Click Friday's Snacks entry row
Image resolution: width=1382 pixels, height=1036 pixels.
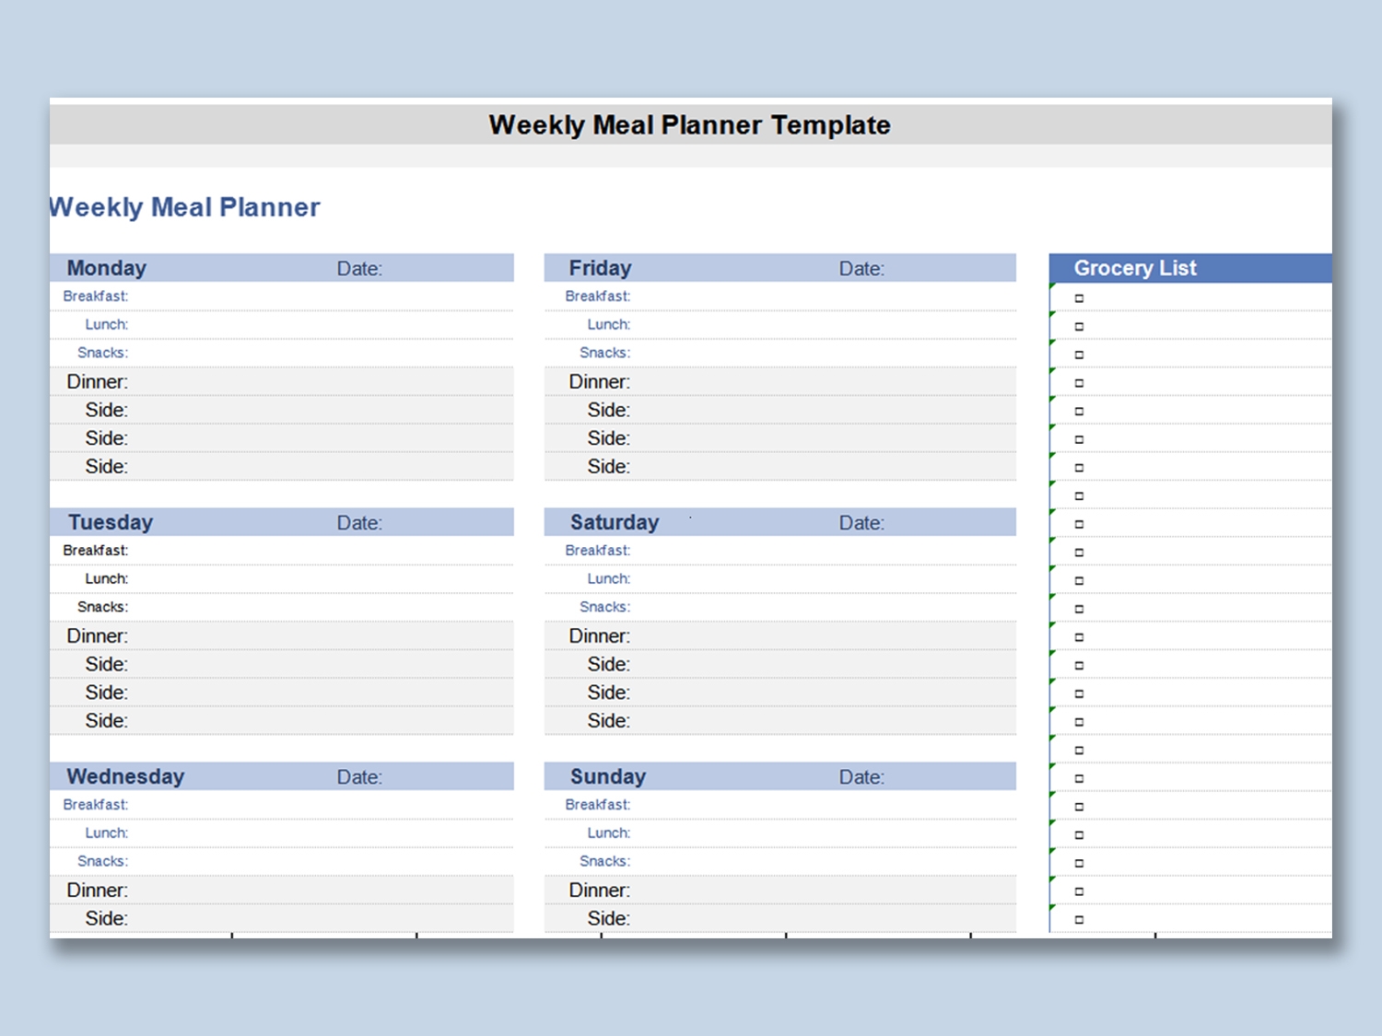pos(820,354)
